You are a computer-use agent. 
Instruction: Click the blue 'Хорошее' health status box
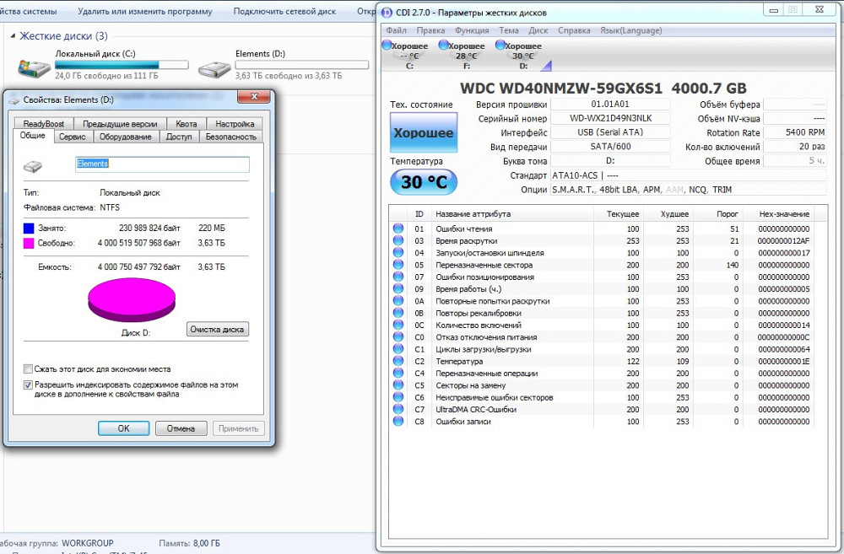(423, 133)
